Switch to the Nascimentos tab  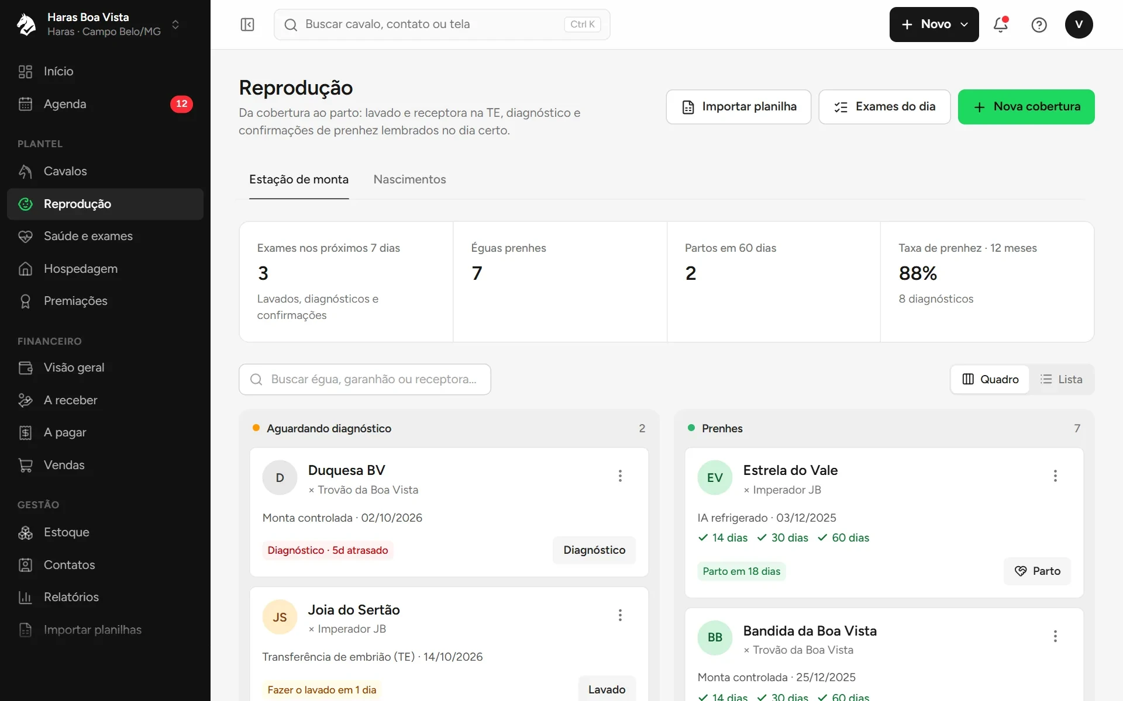pos(409,179)
